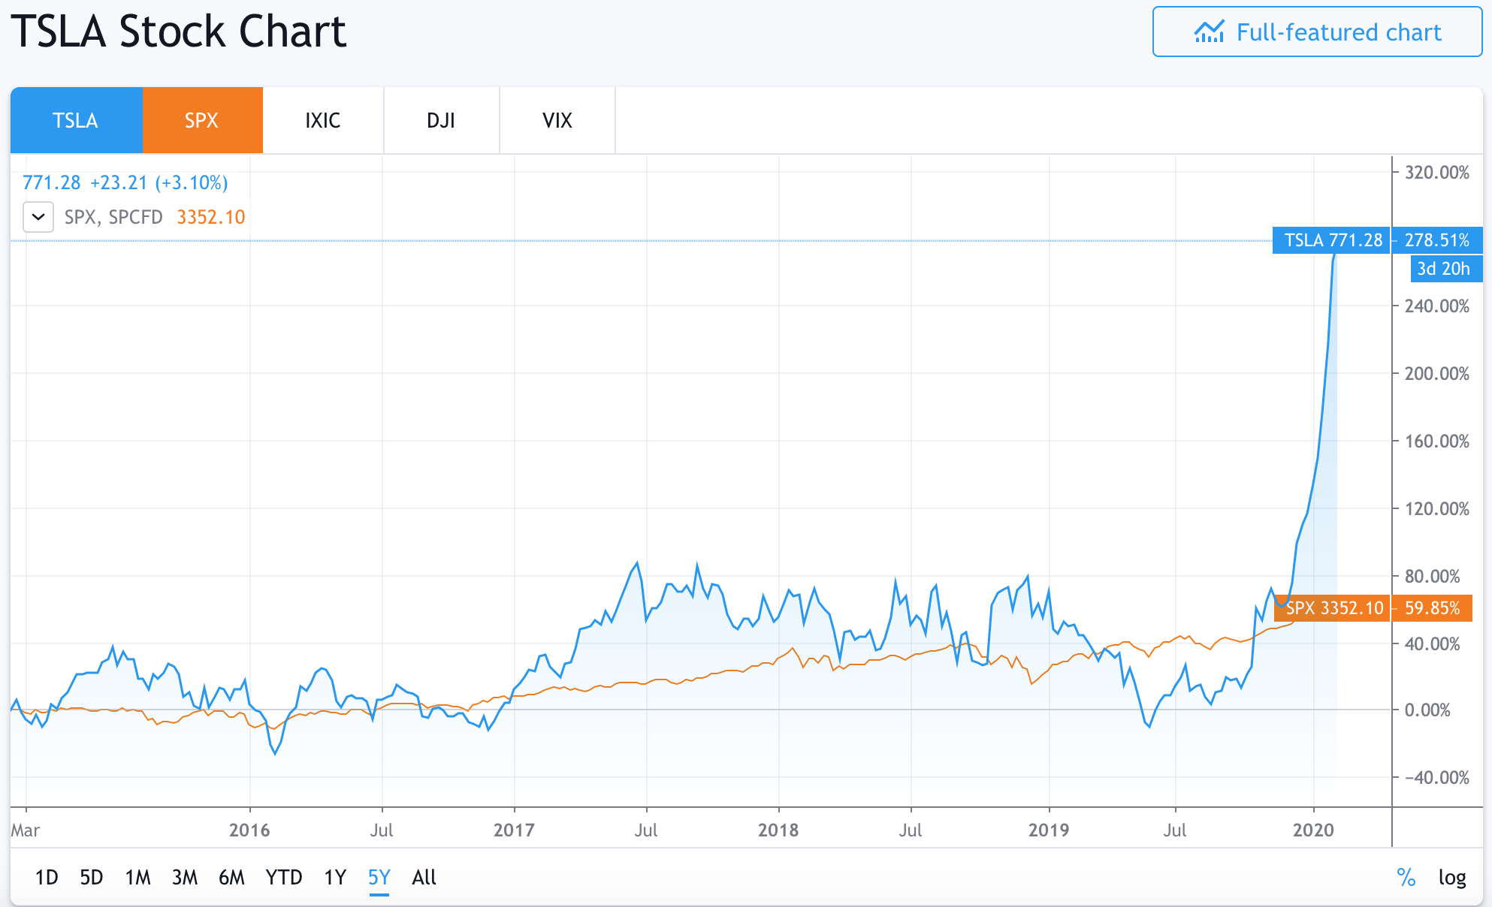Toggle the log scale mode
This screenshot has width=1492, height=907.
coord(1452,877)
